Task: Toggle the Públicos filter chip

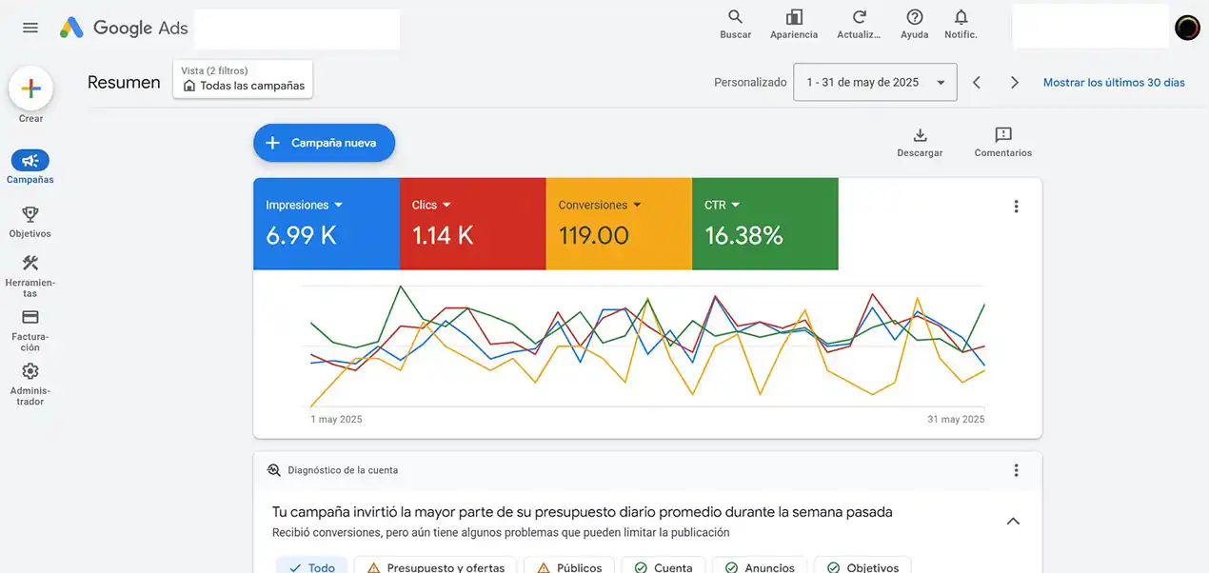Action: [x=569, y=567]
